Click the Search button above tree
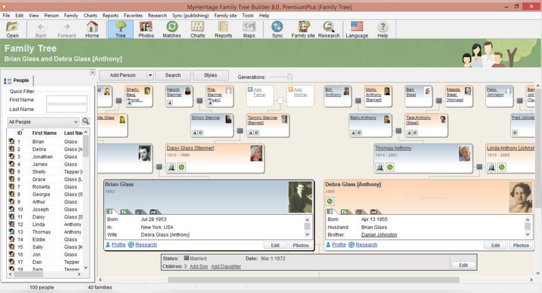Screen dimensions: 542x293 pos(173,75)
